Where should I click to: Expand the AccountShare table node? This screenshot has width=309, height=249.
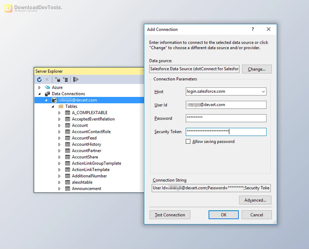click(59, 157)
